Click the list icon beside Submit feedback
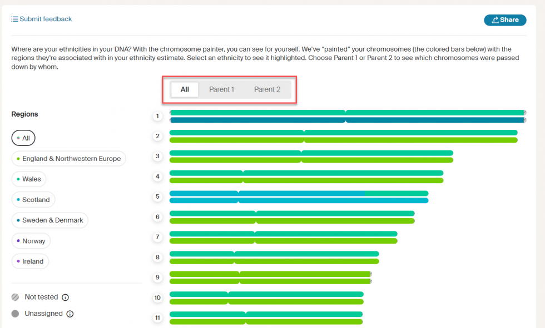545x328 pixels. (14, 18)
